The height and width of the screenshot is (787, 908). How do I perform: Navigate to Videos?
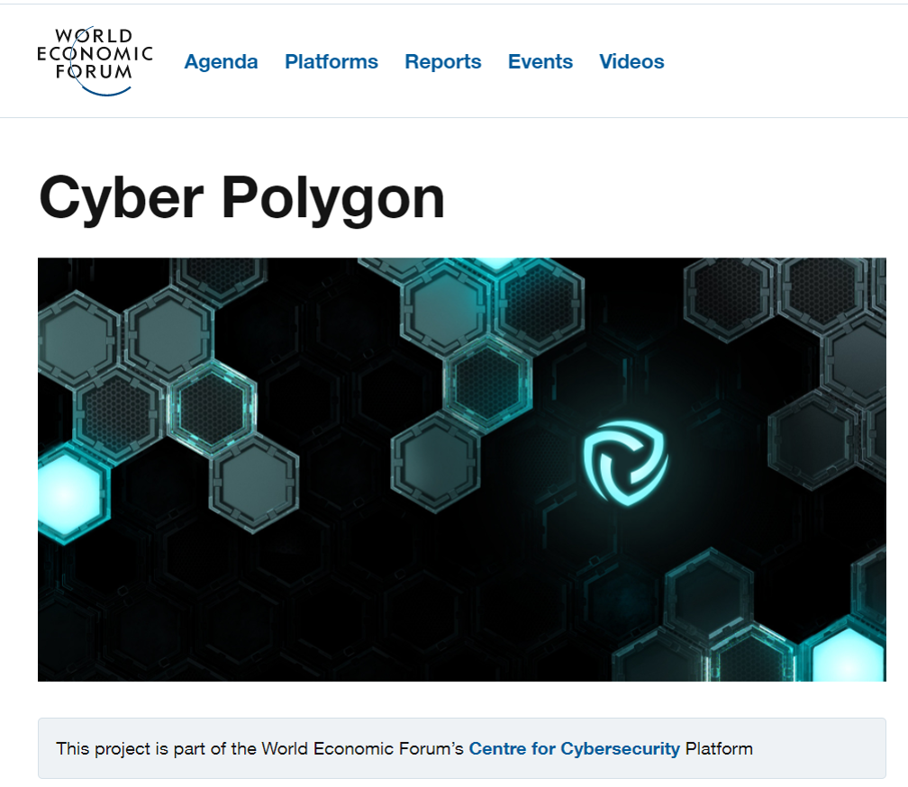(631, 61)
